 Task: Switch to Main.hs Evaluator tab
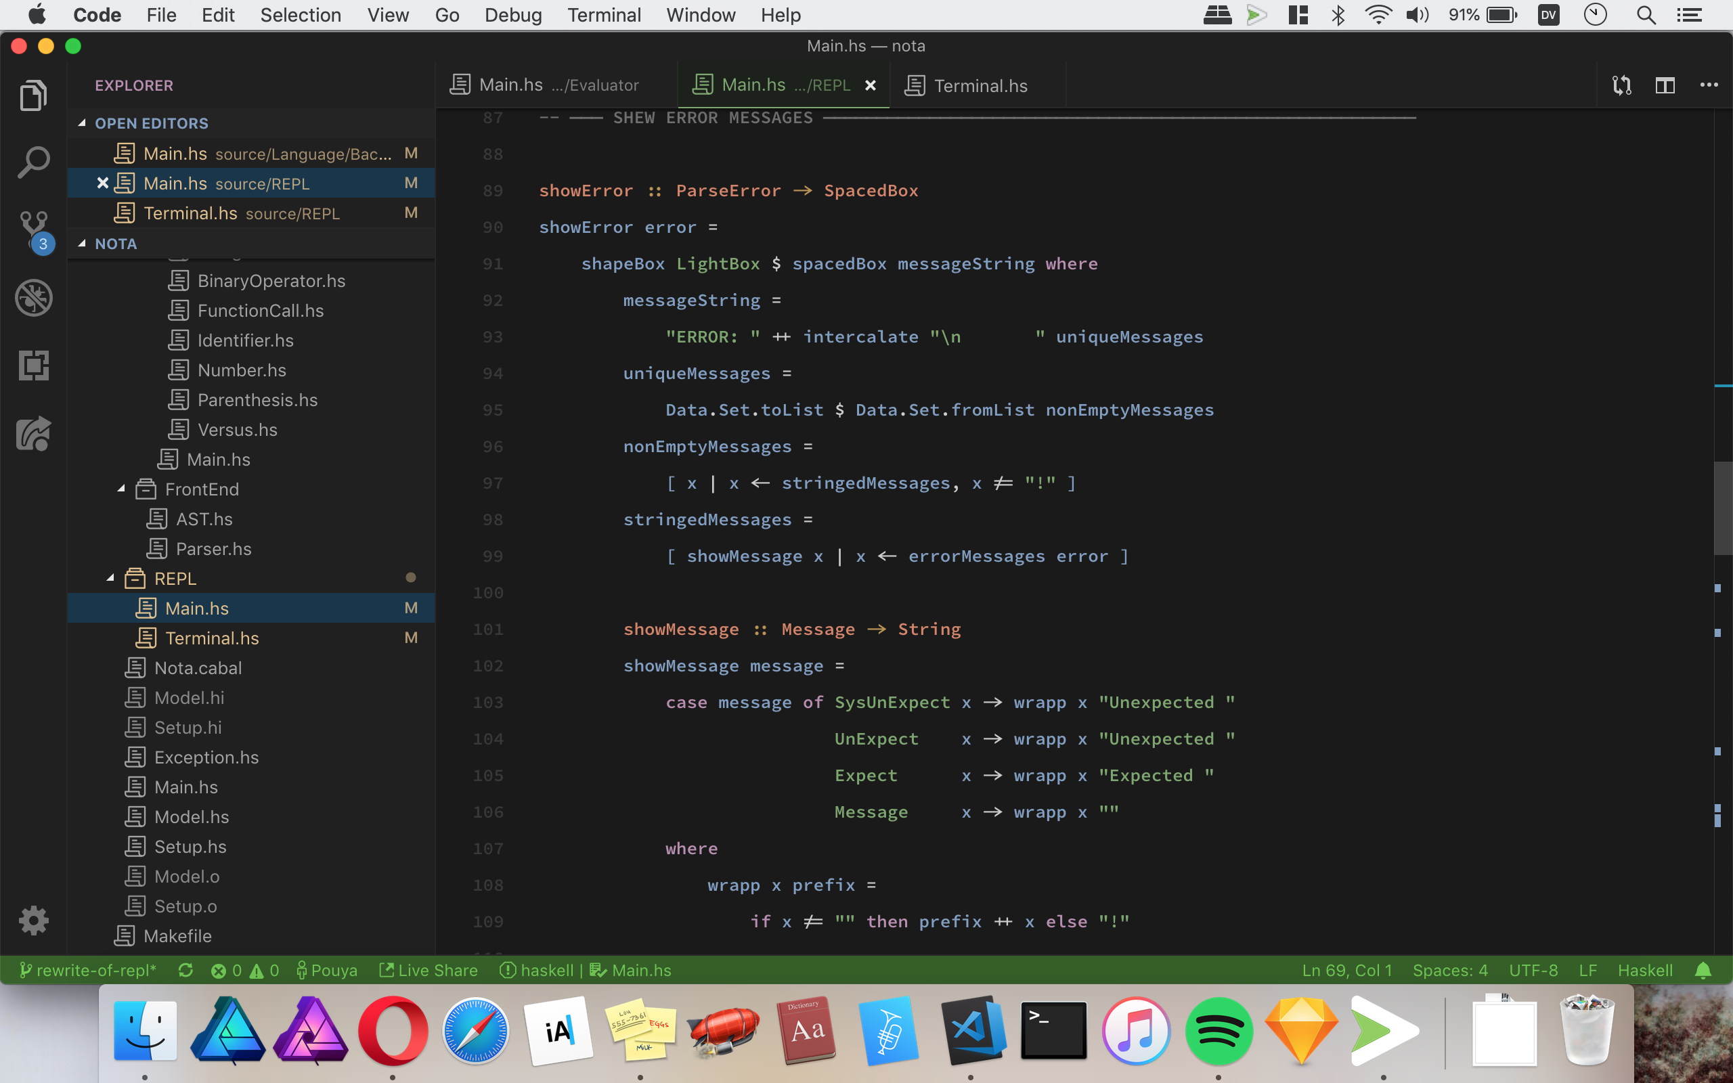coord(557,85)
